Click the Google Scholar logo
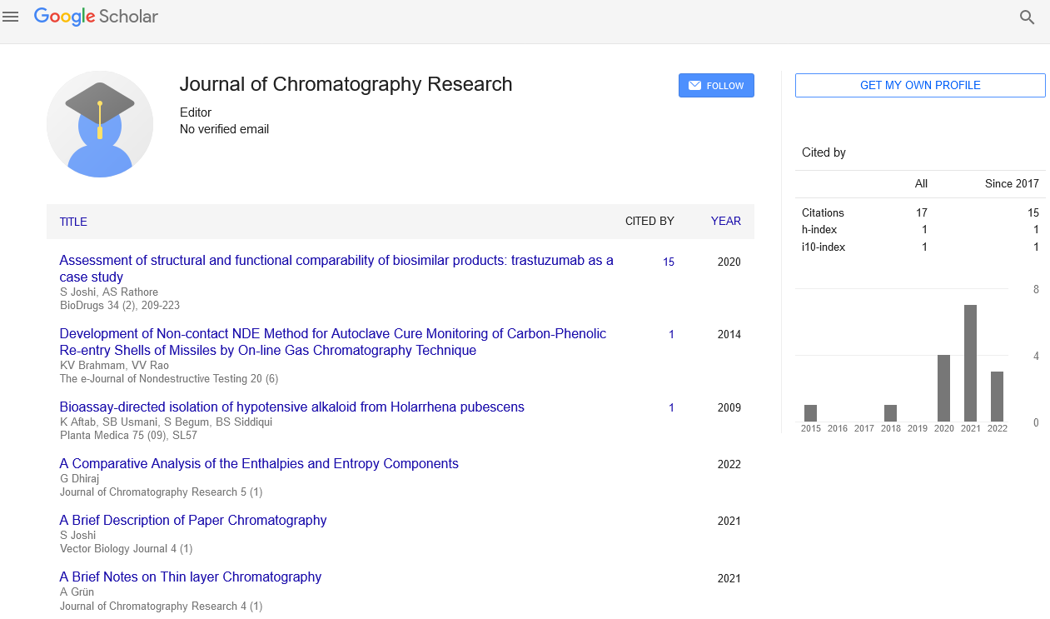This screenshot has width=1050, height=619. pyautogui.click(x=96, y=17)
